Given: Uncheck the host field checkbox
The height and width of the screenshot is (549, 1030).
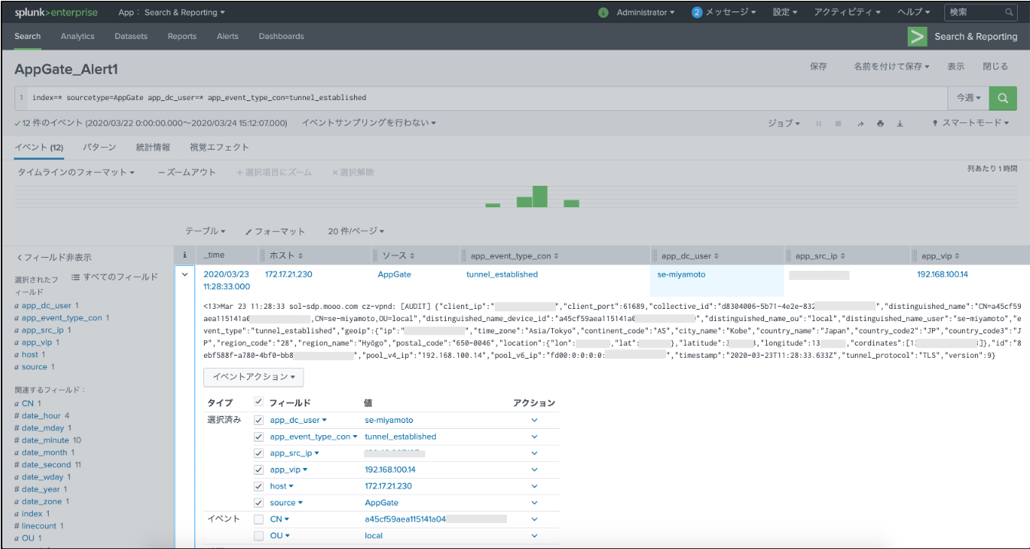Looking at the screenshot, I should pyautogui.click(x=258, y=486).
